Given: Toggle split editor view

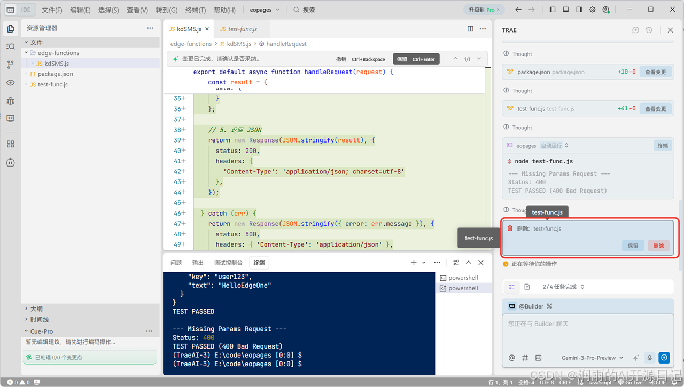Looking at the screenshot, I should pyautogui.click(x=470, y=29).
